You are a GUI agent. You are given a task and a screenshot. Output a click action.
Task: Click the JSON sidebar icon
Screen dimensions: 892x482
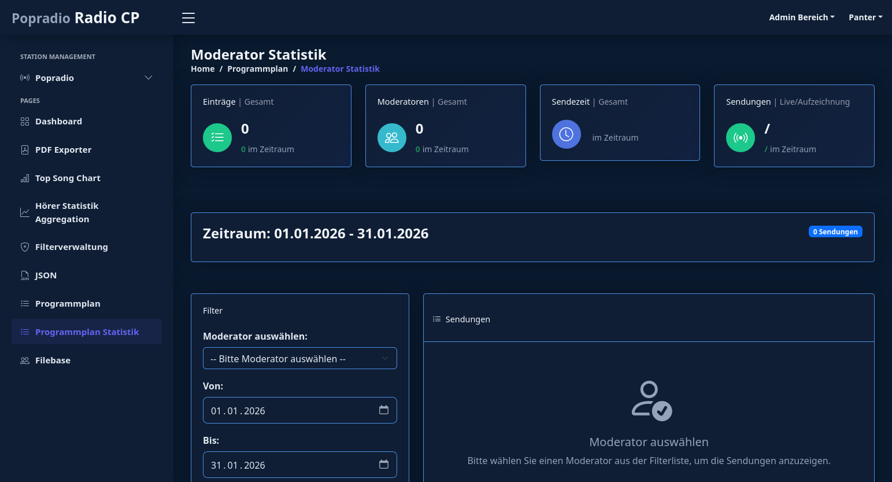tap(25, 275)
